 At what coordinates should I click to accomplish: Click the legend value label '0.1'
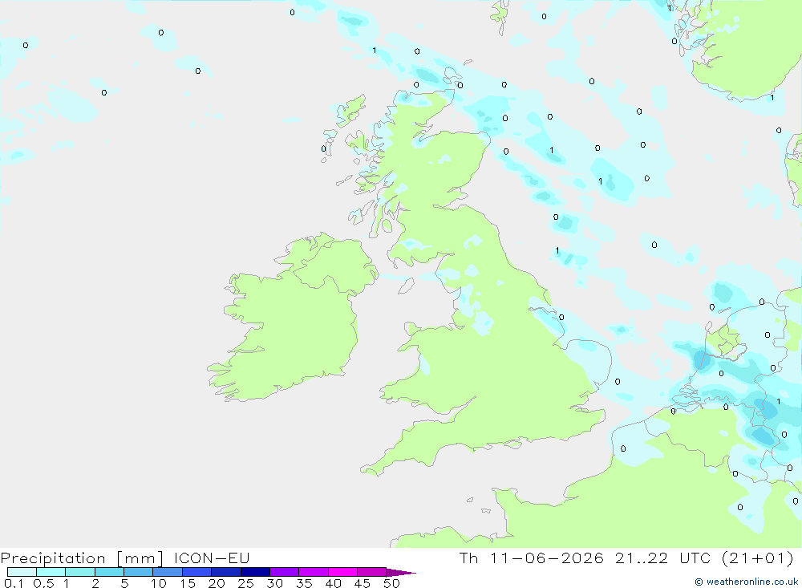(14, 583)
